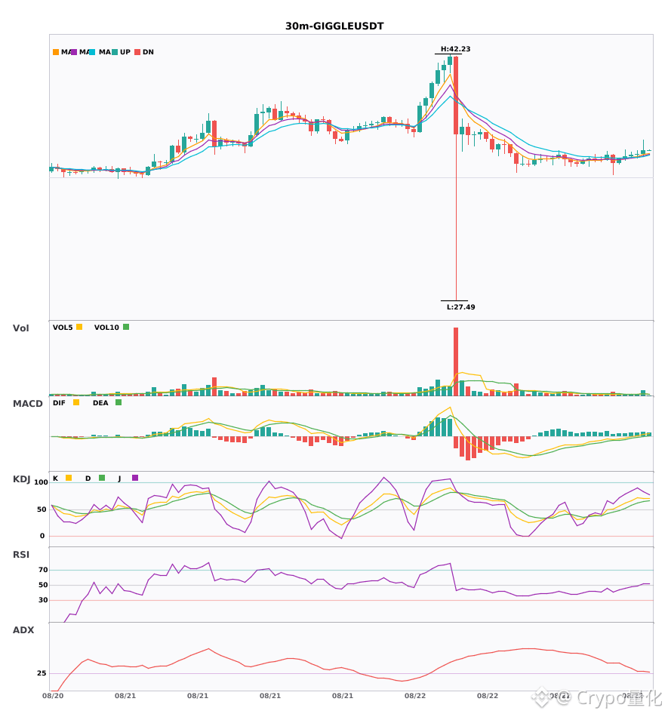The width and height of the screenshot is (668, 717).
Task: Click the purple J legend swatch
Action: [x=135, y=478]
